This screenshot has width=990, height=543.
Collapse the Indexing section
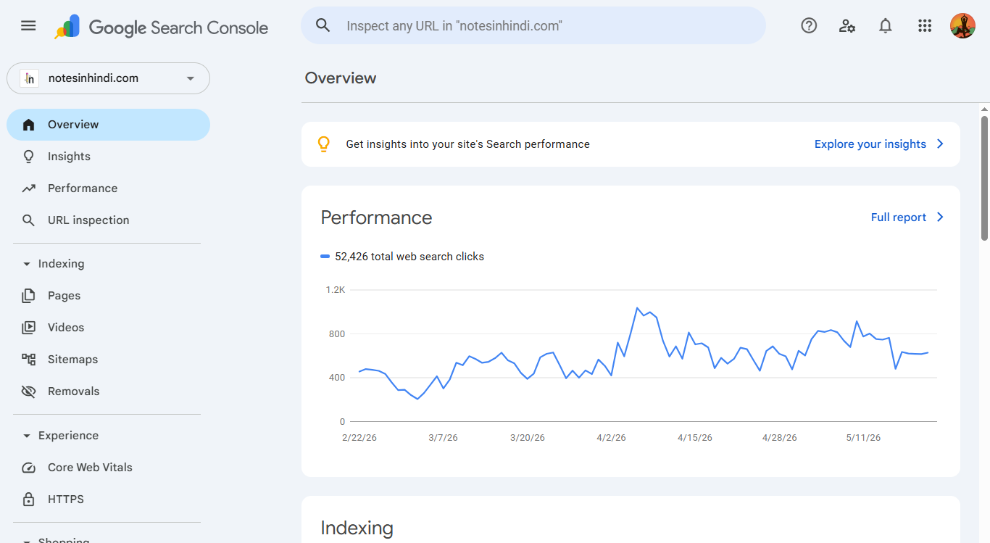[27, 264]
